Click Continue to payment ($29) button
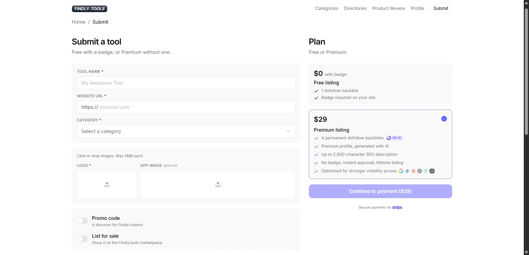 click(380, 191)
